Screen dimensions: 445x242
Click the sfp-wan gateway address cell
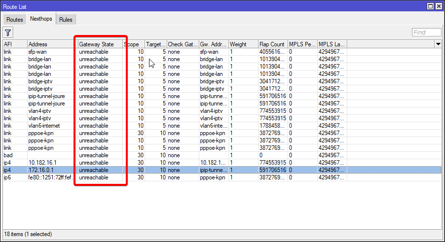coord(214,52)
